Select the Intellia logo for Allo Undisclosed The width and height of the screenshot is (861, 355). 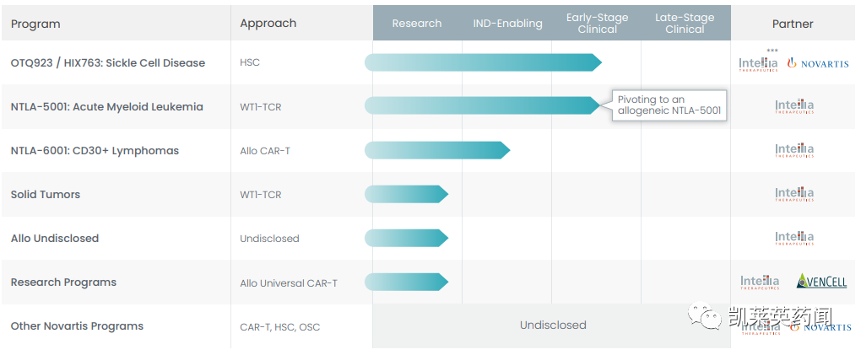coord(794,239)
